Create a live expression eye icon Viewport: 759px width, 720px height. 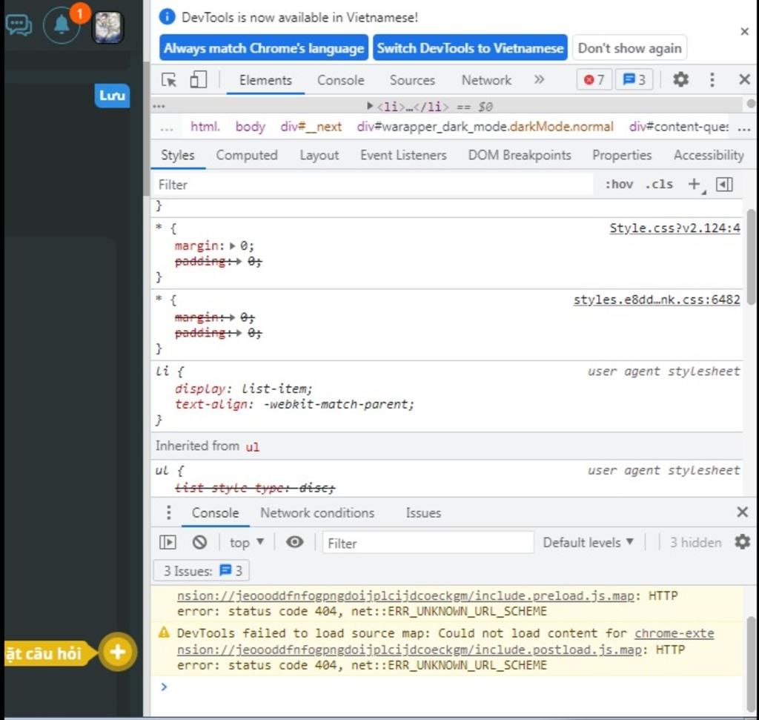294,542
